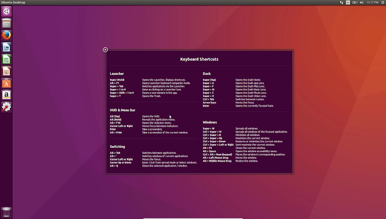The width and height of the screenshot is (386, 219).
Task: Click the 'Ctrl + Super + Down' shortcut text
Action: click(x=214, y=141)
